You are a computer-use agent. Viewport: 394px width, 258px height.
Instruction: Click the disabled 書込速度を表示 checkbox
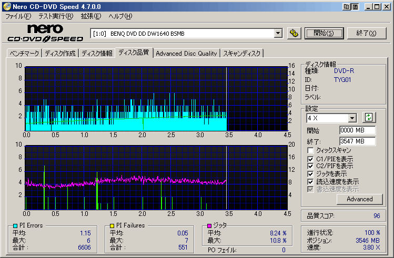tap(310, 189)
